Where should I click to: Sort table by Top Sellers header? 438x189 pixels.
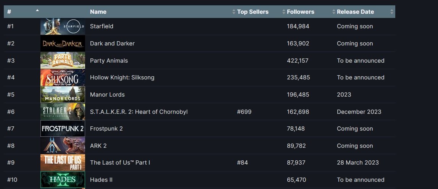point(253,12)
